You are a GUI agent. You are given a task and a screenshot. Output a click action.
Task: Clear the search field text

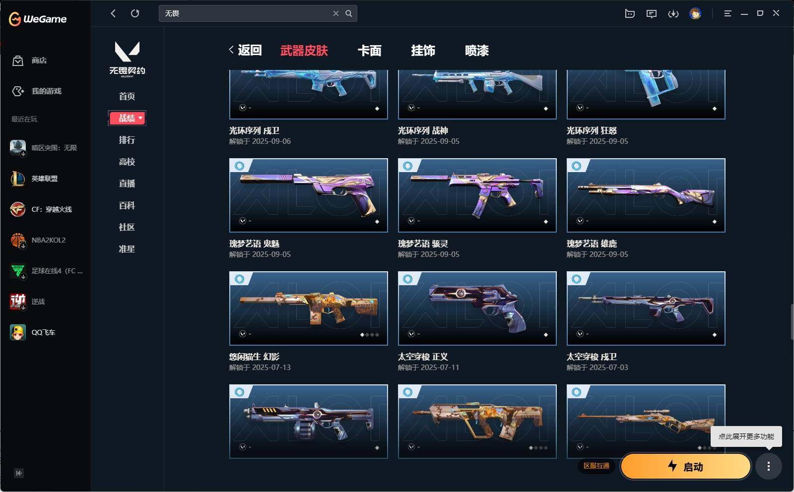point(336,13)
